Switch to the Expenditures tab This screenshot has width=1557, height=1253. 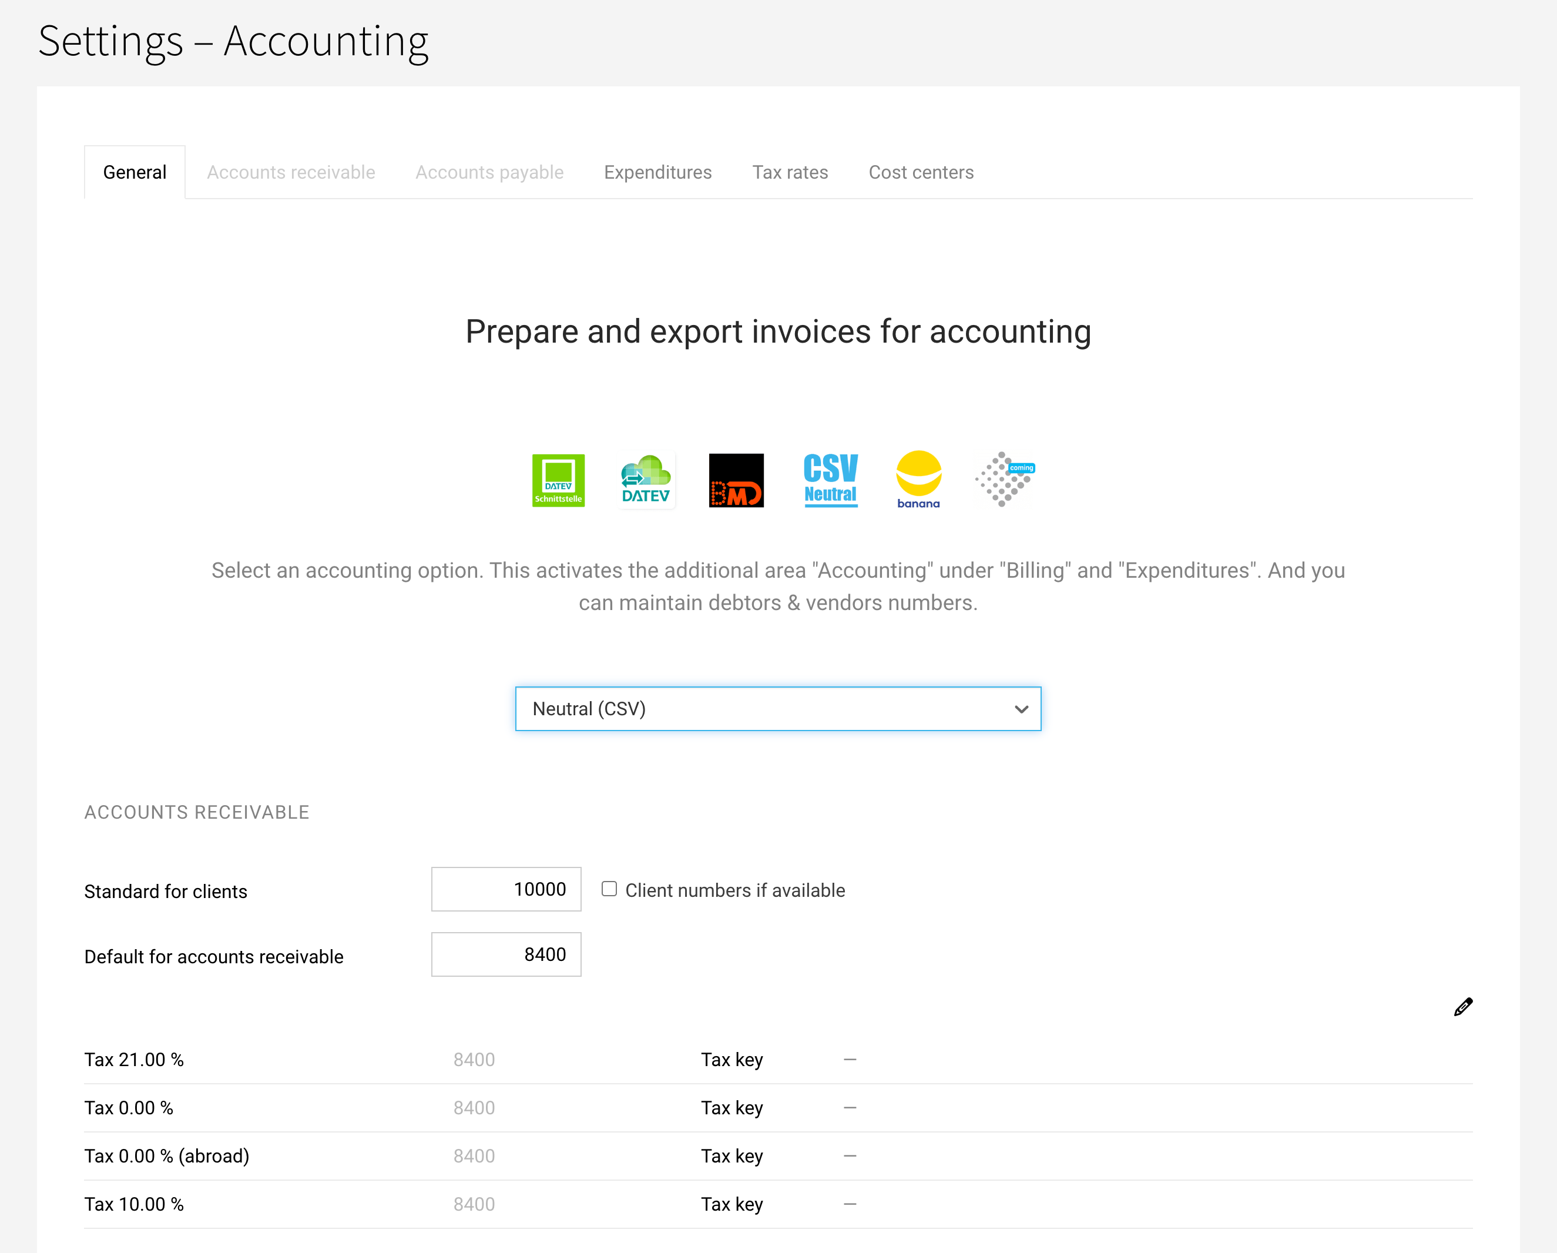[x=658, y=173]
